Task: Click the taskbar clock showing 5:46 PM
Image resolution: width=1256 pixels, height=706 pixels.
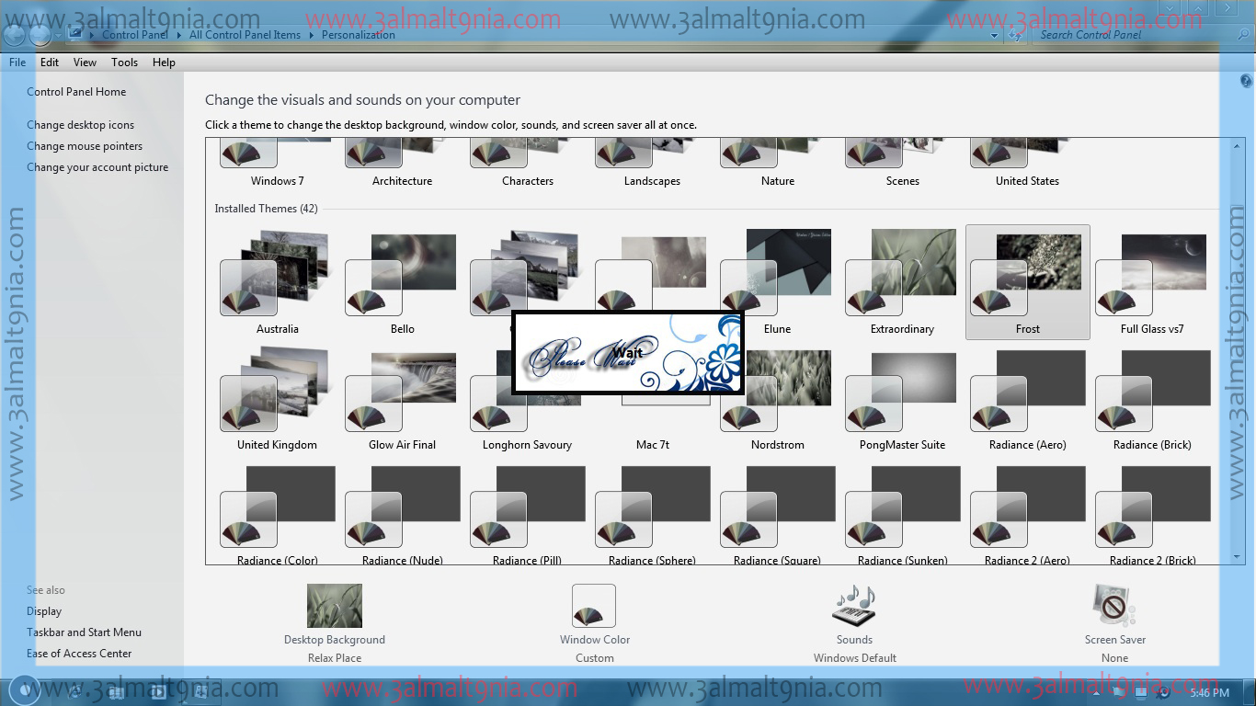Action: (x=1209, y=692)
